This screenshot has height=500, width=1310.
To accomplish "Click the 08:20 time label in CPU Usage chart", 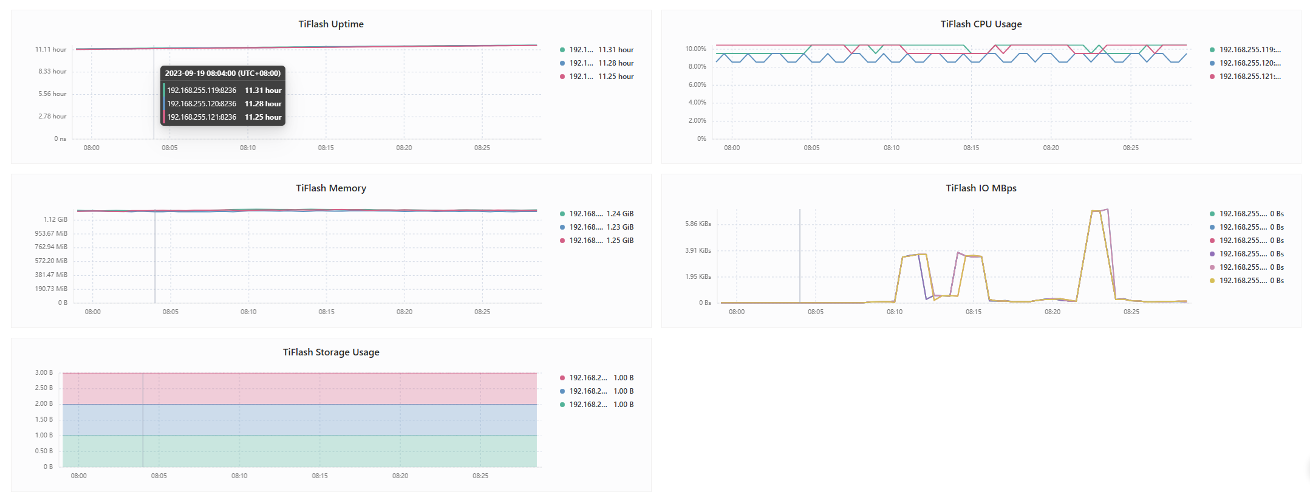I will [1051, 148].
